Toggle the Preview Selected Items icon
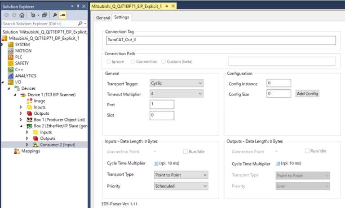The height and width of the screenshot is (208, 345). [x=62, y=15]
